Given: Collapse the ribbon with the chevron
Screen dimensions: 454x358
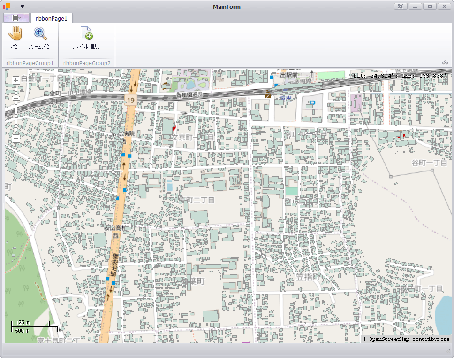Looking at the screenshot, I should pyautogui.click(x=445, y=62).
